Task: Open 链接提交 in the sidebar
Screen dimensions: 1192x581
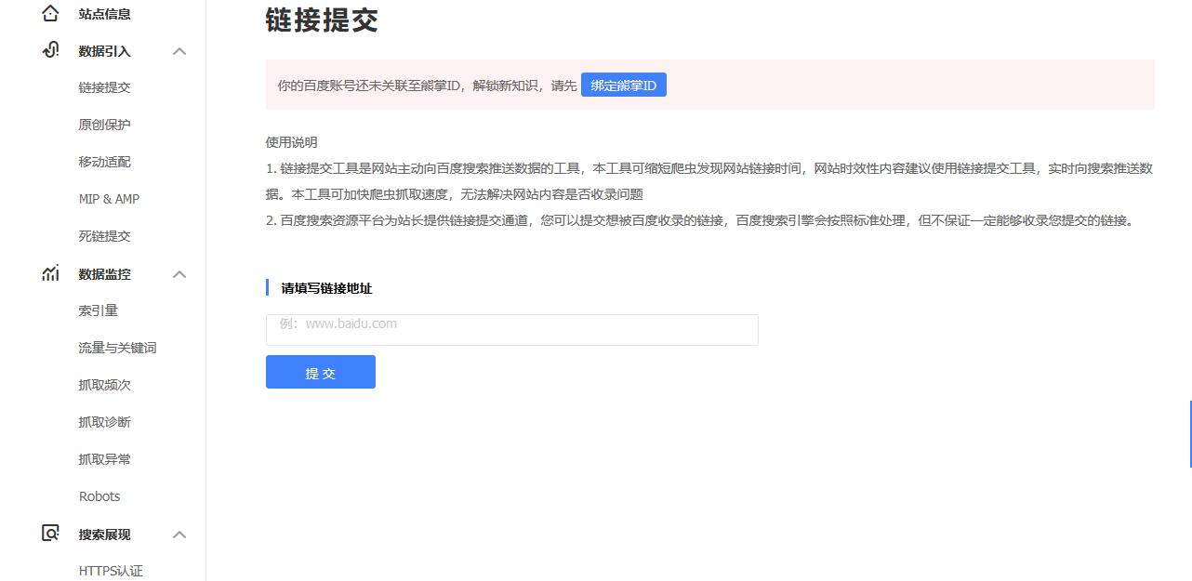Action: pyautogui.click(x=104, y=87)
